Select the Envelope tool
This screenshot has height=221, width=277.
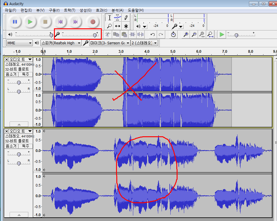(118, 18)
